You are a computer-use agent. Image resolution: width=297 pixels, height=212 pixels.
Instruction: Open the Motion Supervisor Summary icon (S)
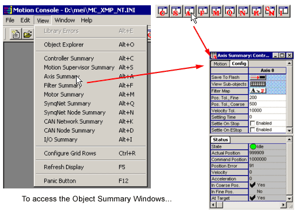[x=176, y=11]
